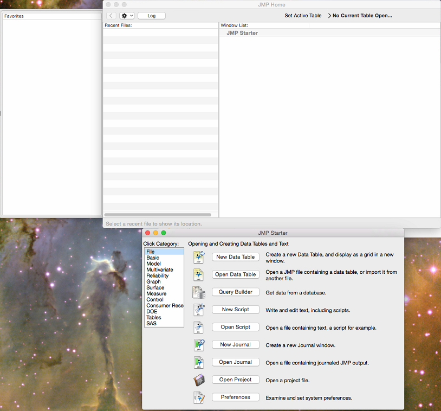Open the Preferences button in JMP Starter
The image size is (441, 411).
[236, 397]
